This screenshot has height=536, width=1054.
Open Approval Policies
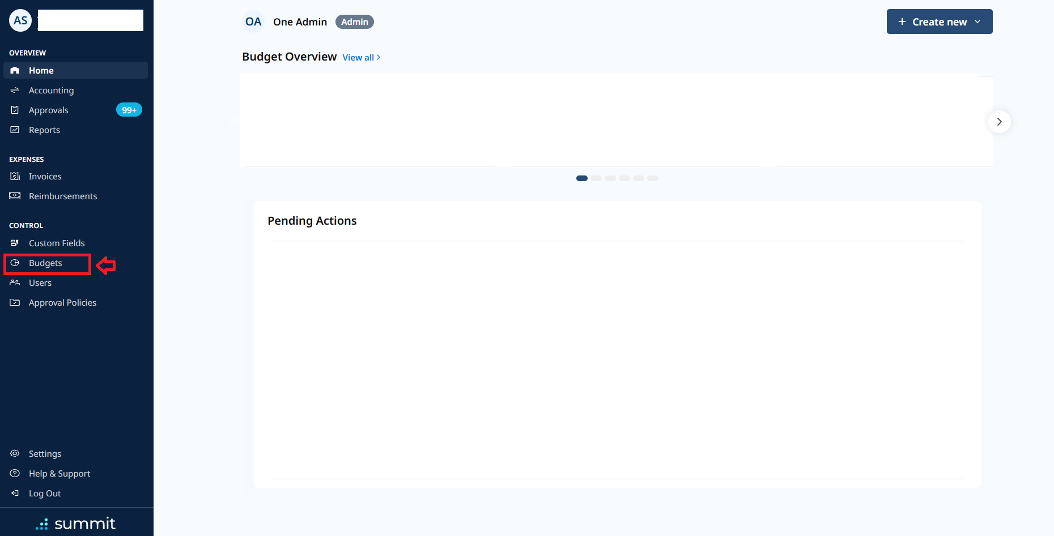pyautogui.click(x=75, y=302)
